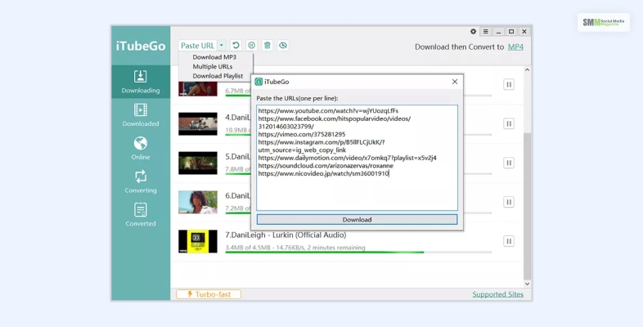Click the 5.DaniLeigh video thumbnail
Image resolution: width=643 pixels, height=327 pixels.
[x=198, y=163]
